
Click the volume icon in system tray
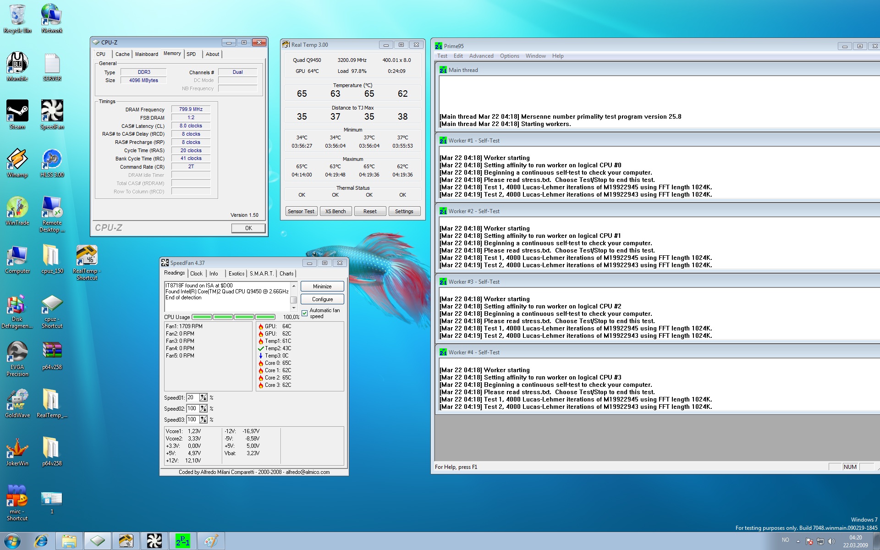831,541
